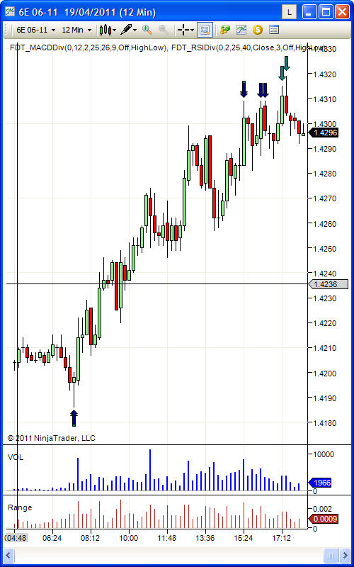
Task: Click the chart window icon in title bar
Action: pyautogui.click(x=10, y=12)
